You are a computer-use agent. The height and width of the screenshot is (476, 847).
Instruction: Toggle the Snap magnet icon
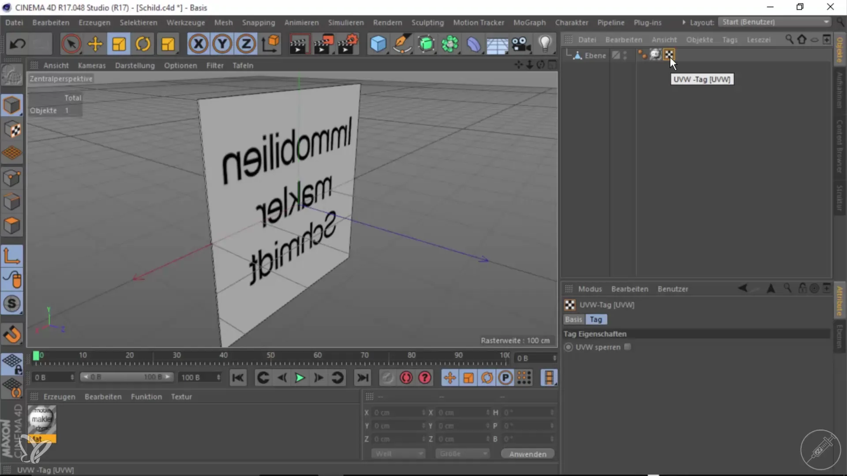[x=12, y=335]
